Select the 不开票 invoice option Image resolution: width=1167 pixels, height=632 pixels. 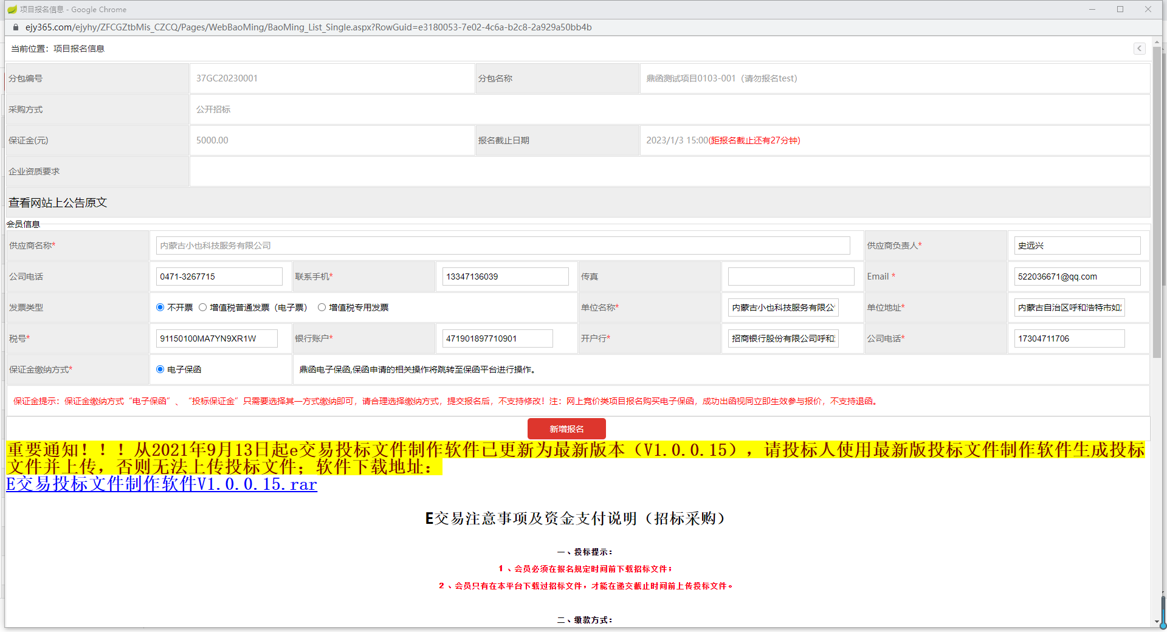coord(160,307)
